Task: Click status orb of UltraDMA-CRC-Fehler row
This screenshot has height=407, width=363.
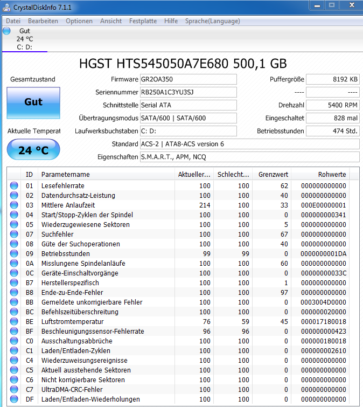Action: coord(14,389)
